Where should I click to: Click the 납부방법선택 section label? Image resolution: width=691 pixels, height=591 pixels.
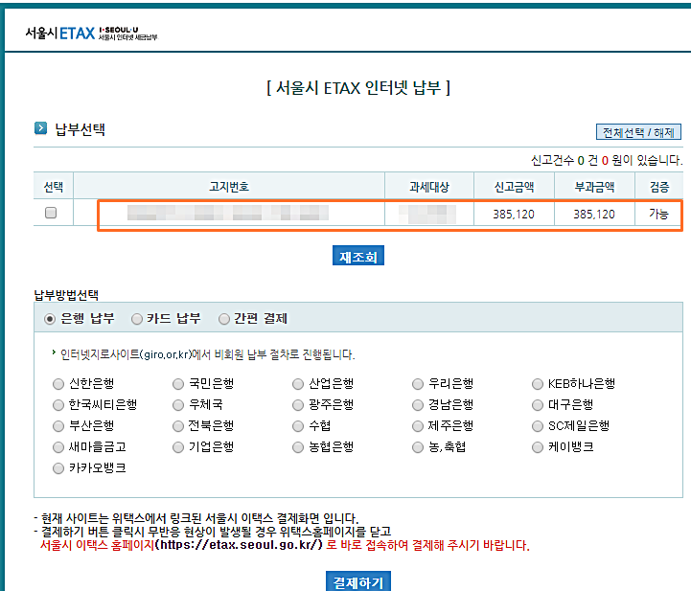click(66, 295)
